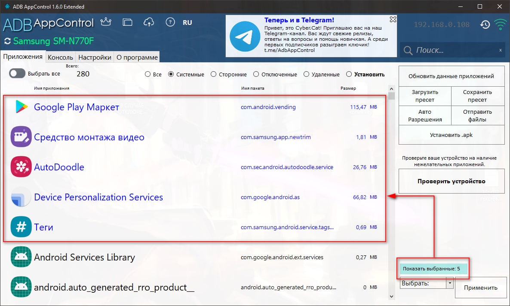
Task: Click Проверить устройство button
Action: pos(451,181)
